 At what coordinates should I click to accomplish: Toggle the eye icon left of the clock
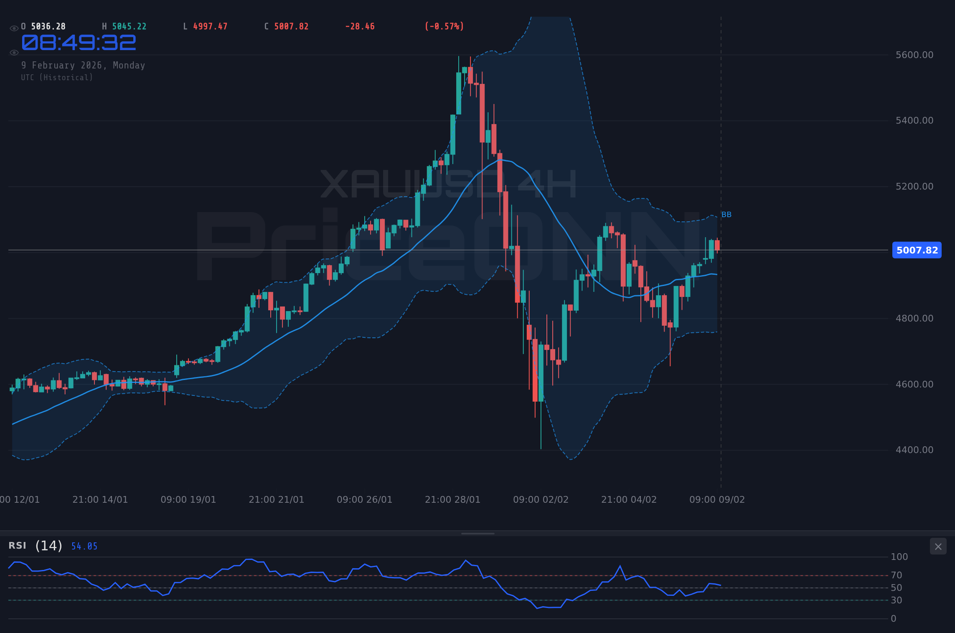(x=14, y=53)
